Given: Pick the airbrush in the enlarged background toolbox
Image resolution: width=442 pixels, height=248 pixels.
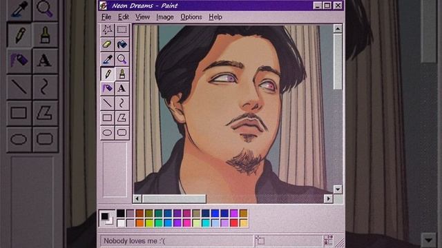Looking at the screenshot, I should [19, 61].
